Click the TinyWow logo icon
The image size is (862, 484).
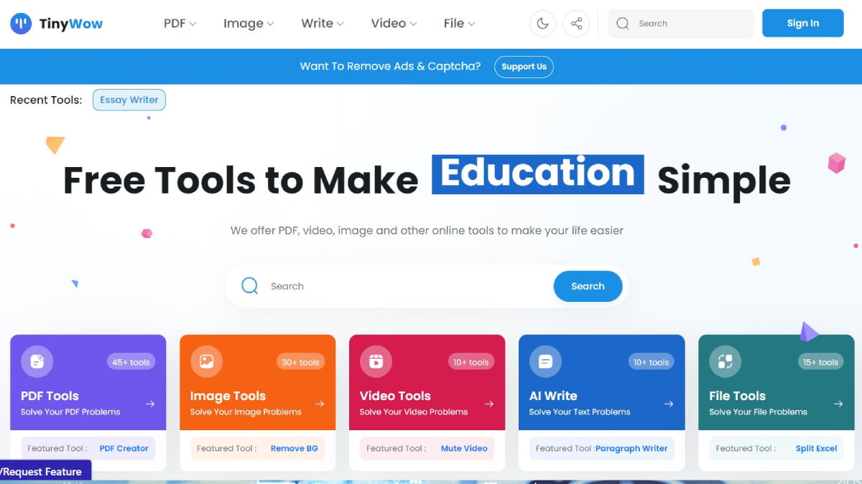(21, 24)
